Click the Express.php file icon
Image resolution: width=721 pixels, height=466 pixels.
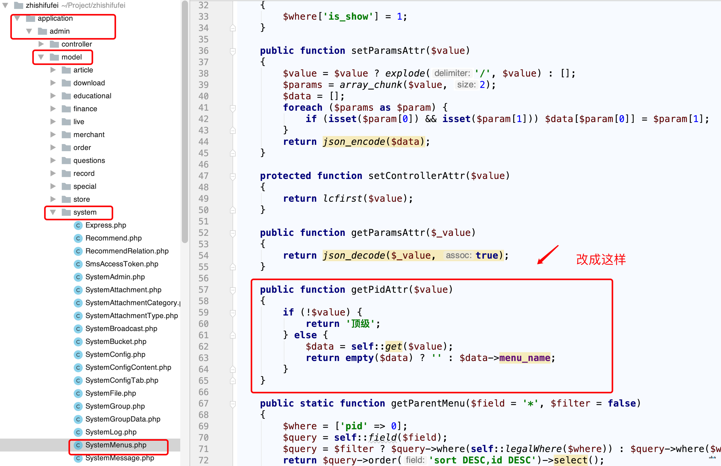[78, 226]
